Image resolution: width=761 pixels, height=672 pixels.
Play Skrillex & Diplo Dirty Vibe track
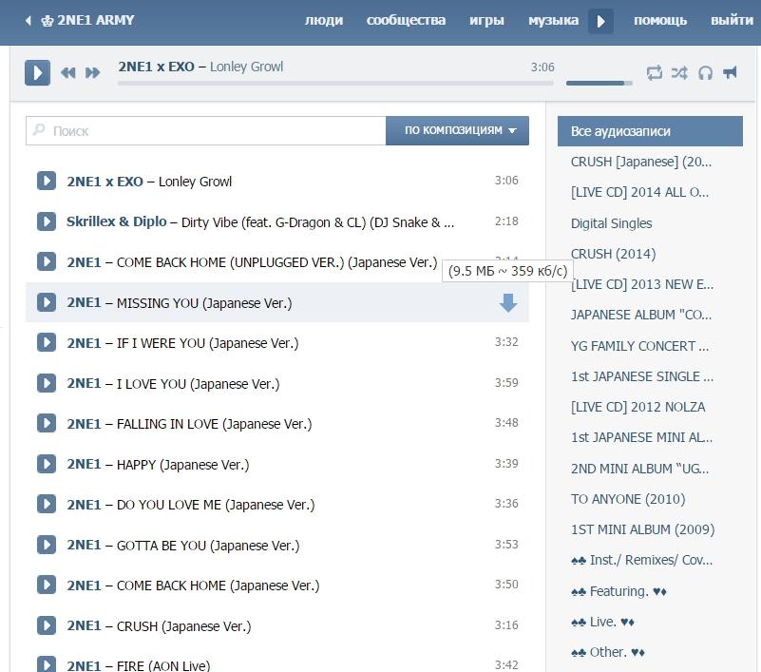47,221
